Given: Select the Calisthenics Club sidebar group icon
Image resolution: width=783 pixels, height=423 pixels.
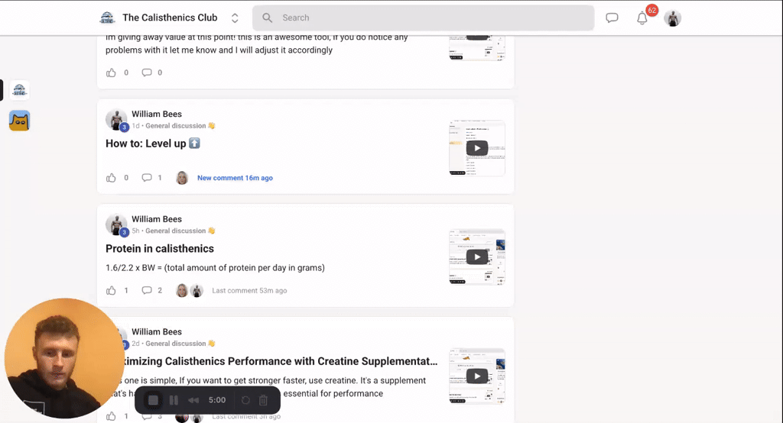Looking at the screenshot, I should click(19, 90).
